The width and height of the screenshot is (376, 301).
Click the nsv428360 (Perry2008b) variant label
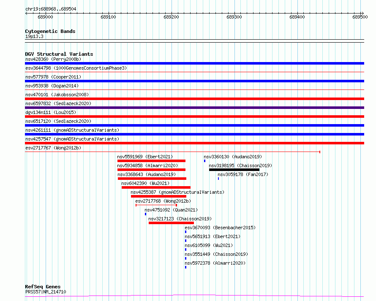pyautogui.click(x=53, y=59)
